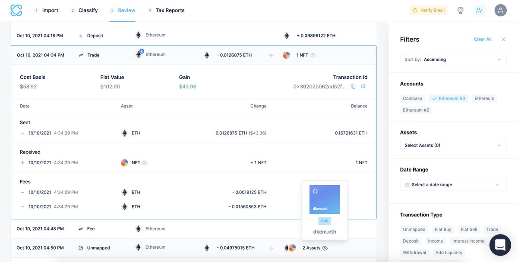This screenshot has width=518, height=262.
Task: Click the Ethereum icon in the Fee row
Action: pos(138,228)
